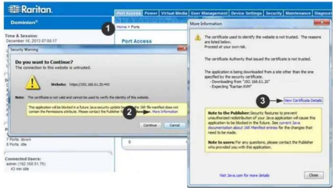The height and width of the screenshot is (188, 333).
Task: Select the Maintenance tab
Action: (298, 13)
